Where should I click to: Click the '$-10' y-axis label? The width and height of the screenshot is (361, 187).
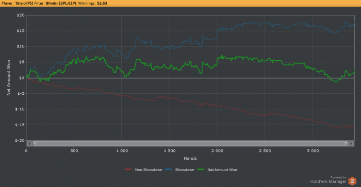[x=20, y=109]
